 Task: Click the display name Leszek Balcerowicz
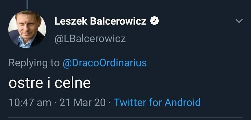(100, 22)
